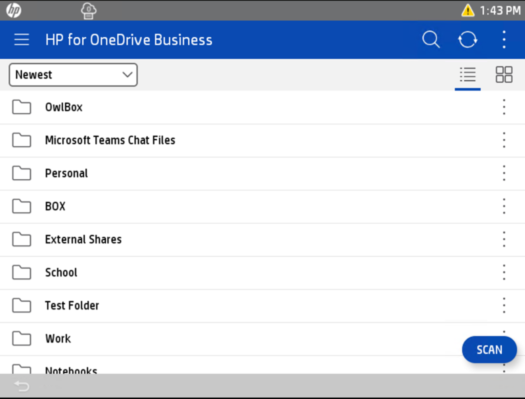The width and height of the screenshot is (525, 399).
Task: Select the Work folder name
Action: point(58,339)
